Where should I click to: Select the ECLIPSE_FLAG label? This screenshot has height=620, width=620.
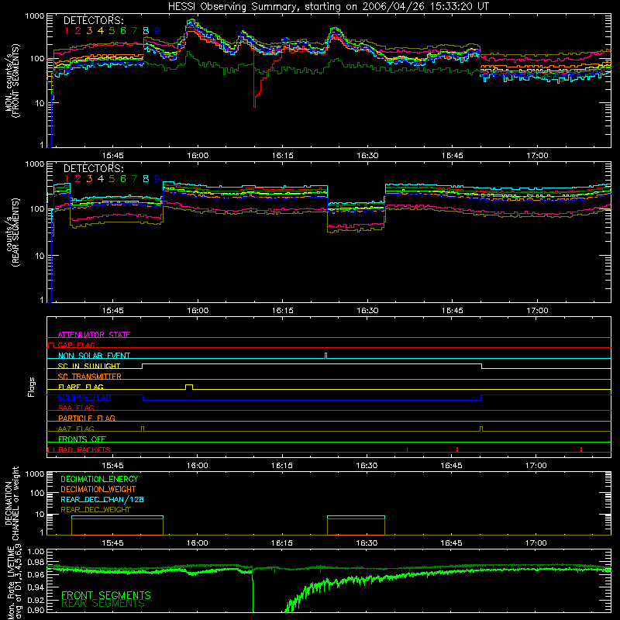(84, 398)
